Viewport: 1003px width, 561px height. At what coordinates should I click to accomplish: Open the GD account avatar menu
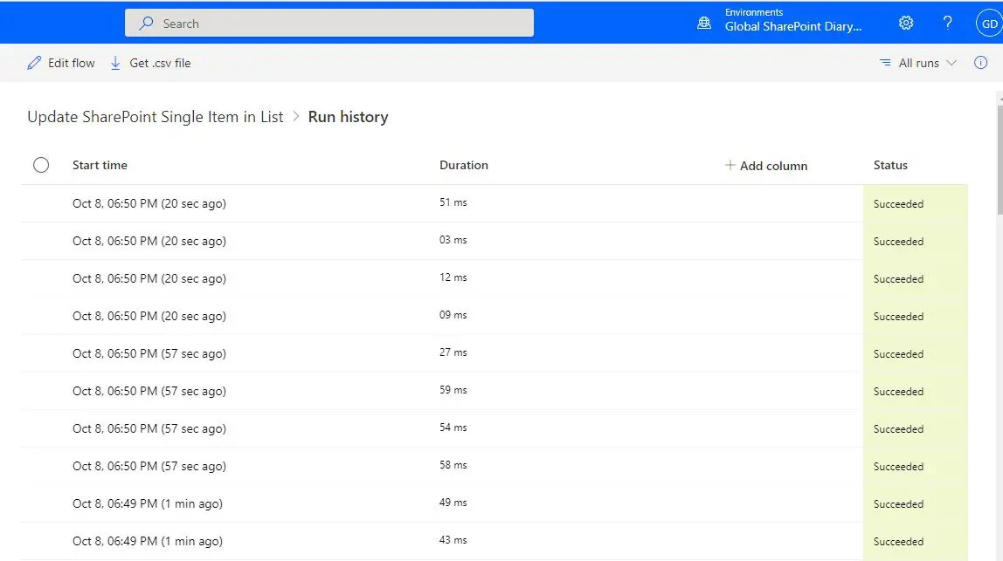[x=988, y=23]
